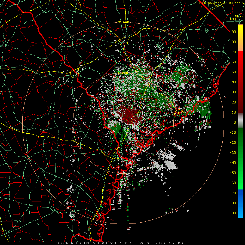Viewport: 245px width, 245px height.
Task: Click the -30 value on velocity scale
Action: click(x=233, y=153)
